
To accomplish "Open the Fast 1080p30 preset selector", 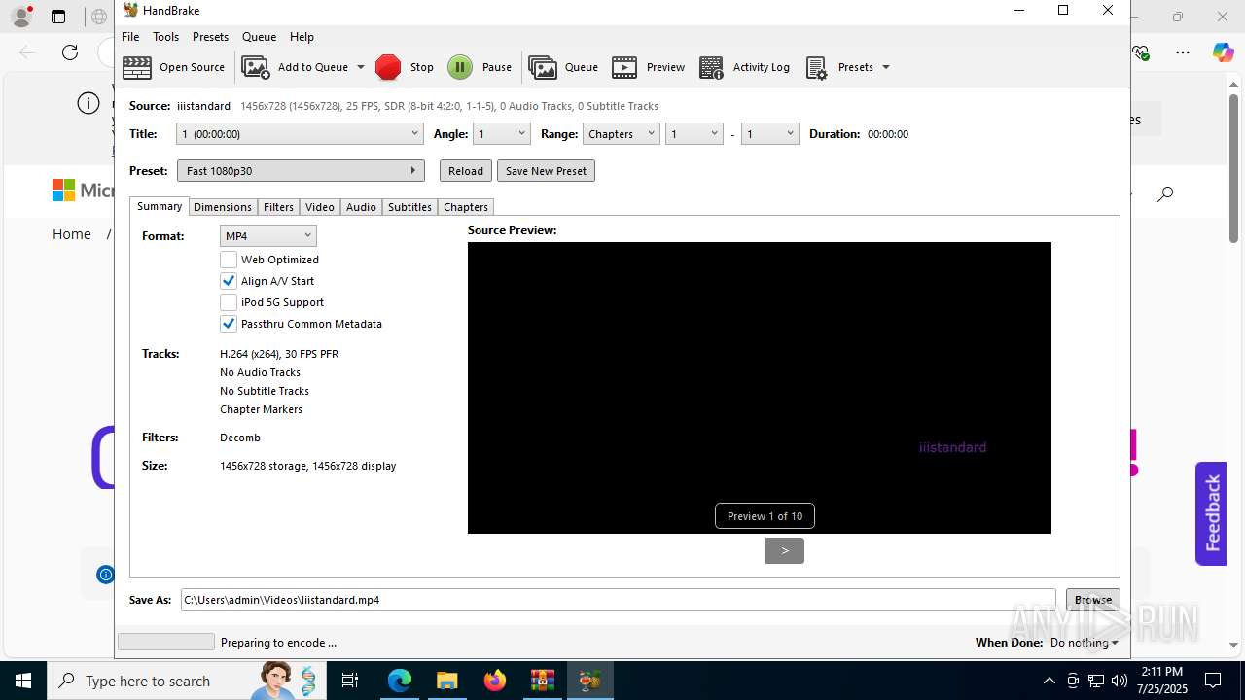I will tap(301, 171).
